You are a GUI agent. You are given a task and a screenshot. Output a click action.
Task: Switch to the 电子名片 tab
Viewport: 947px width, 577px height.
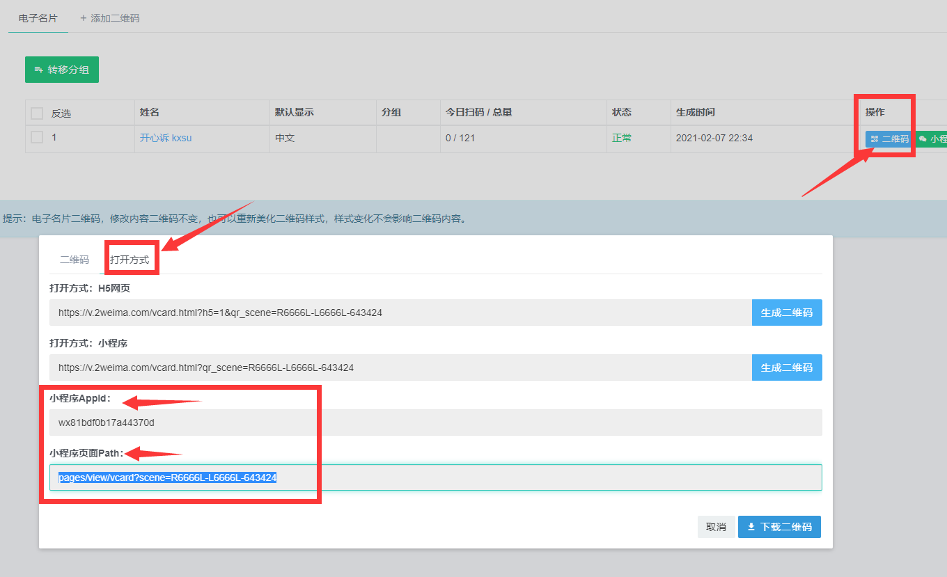[38, 18]
